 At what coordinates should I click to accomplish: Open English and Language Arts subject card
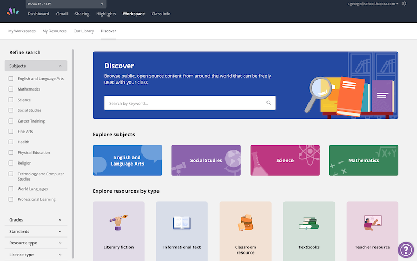point(127,160)
